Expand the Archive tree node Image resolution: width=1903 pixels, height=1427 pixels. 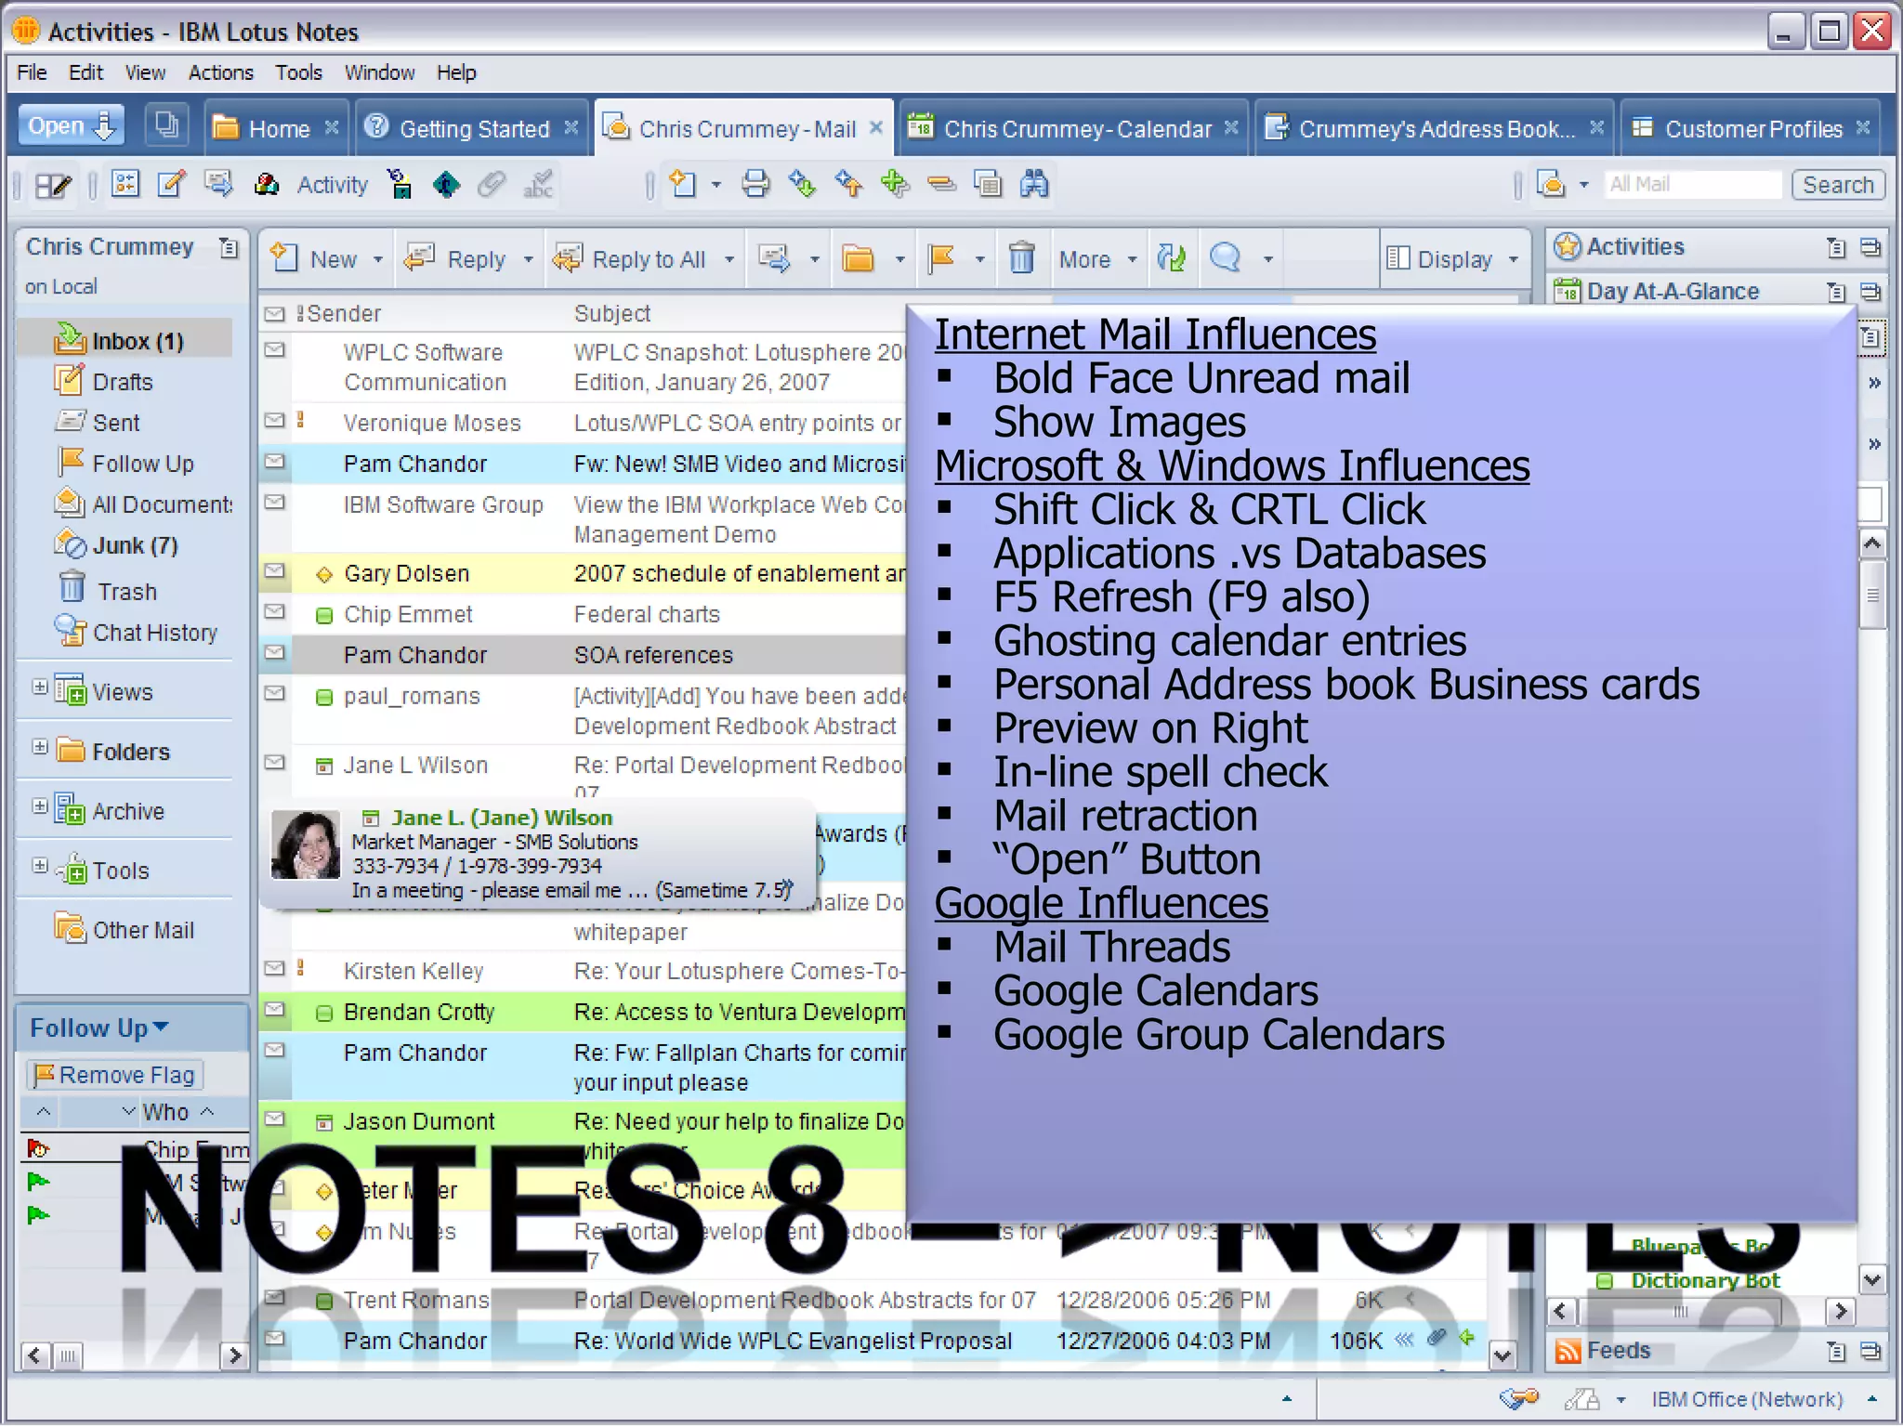click(x=40, y=806)
